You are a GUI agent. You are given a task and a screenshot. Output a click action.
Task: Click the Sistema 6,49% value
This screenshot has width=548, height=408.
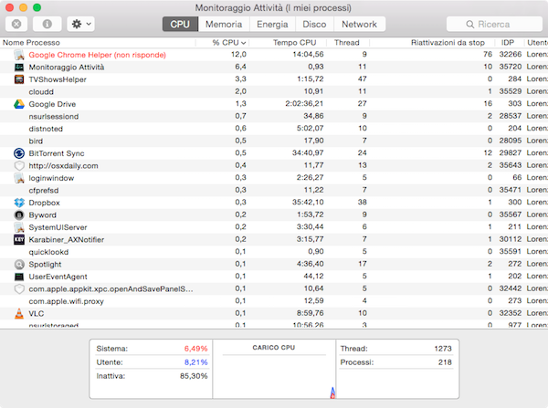pos(195,349)
